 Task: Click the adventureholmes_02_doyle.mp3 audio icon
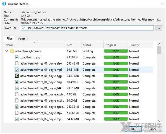click(x=17, y=119)
